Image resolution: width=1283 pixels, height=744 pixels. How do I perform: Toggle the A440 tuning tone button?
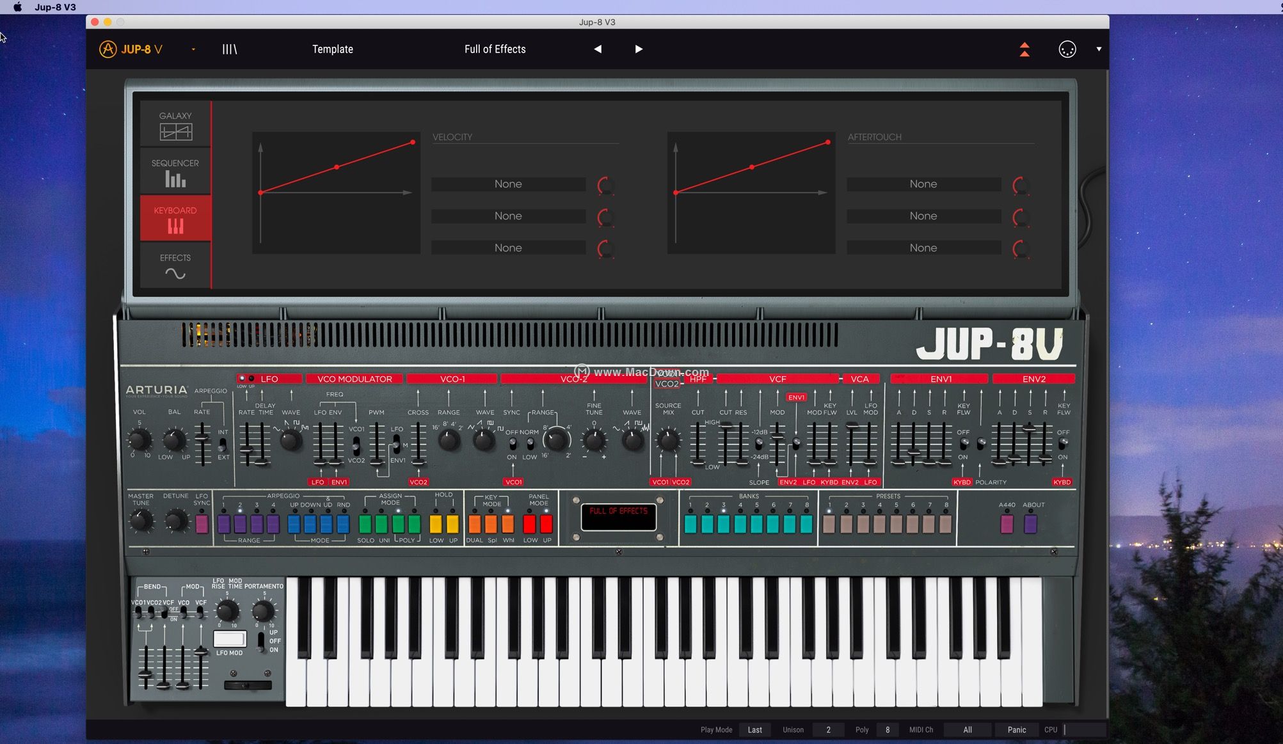point(1007,524)
